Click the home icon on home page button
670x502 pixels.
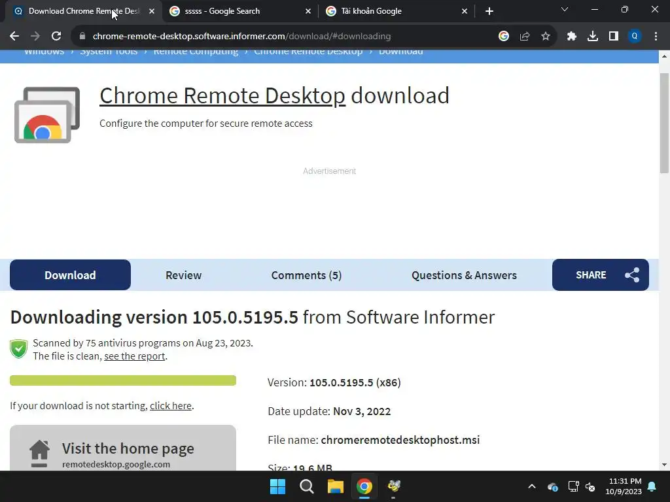click(x=39, y=454)
